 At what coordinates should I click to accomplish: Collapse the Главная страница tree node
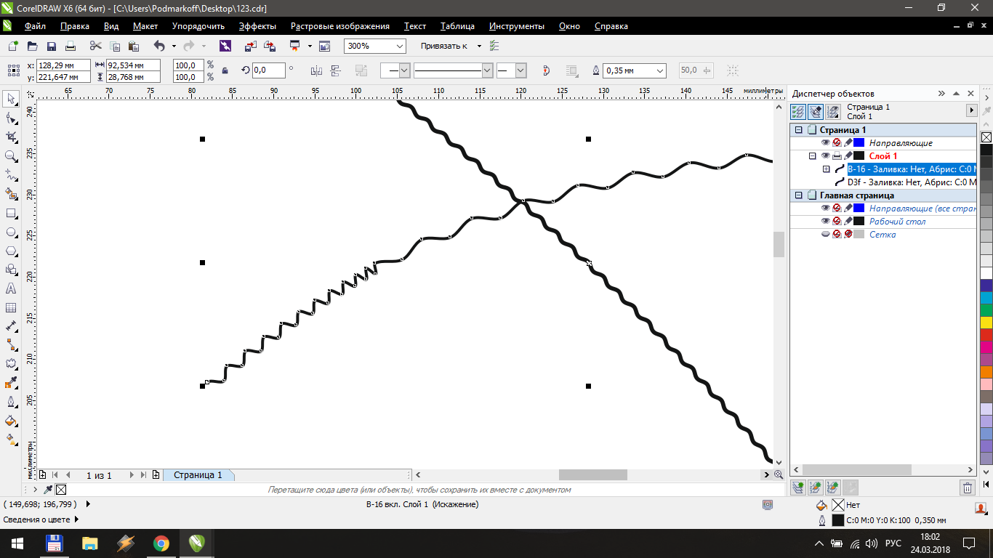(799, 195)
